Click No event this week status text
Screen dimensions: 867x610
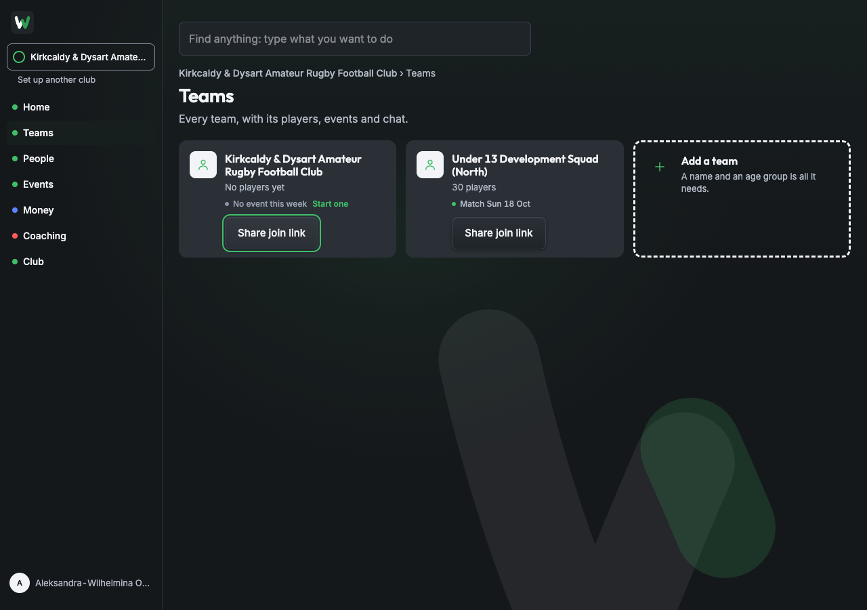click(x=270, y=204)
